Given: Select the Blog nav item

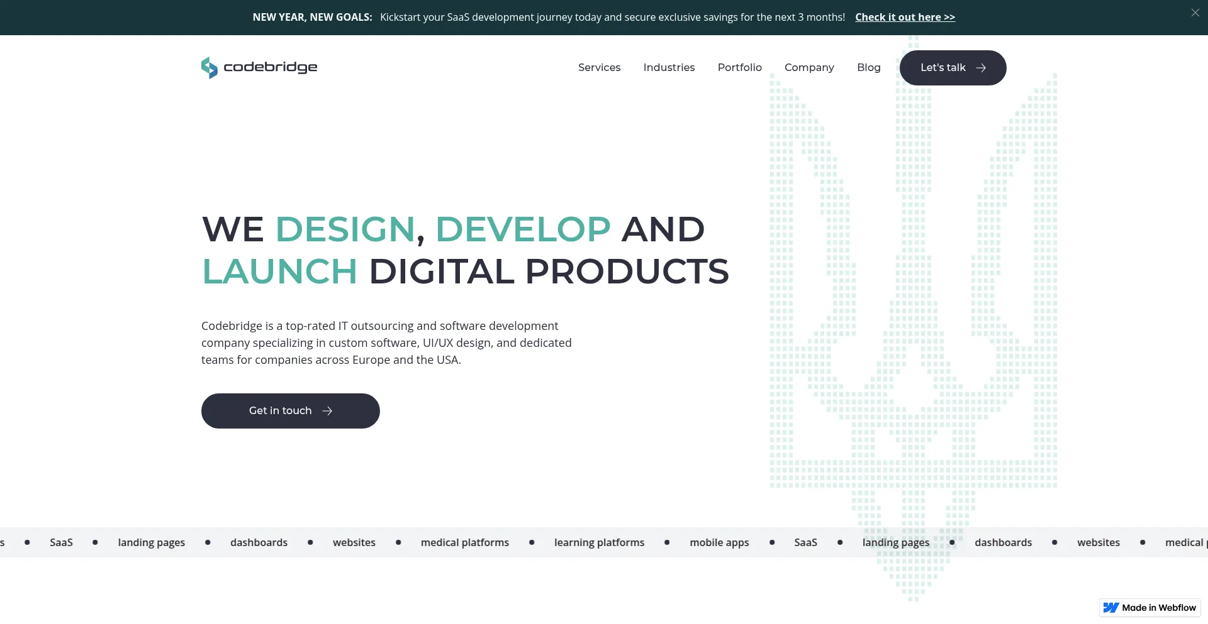Looking at the screenshot, I should click(x=869, y=67).
